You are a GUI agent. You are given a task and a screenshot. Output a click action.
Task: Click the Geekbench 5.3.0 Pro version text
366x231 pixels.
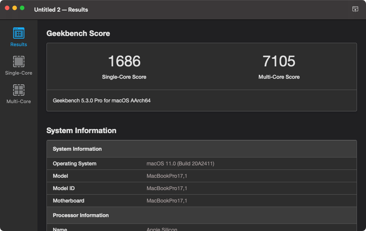tap(102, 100)
